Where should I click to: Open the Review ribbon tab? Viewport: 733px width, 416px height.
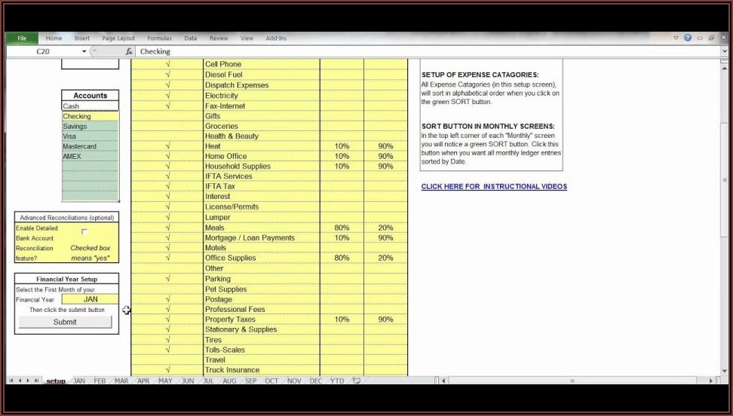[219, 38]
